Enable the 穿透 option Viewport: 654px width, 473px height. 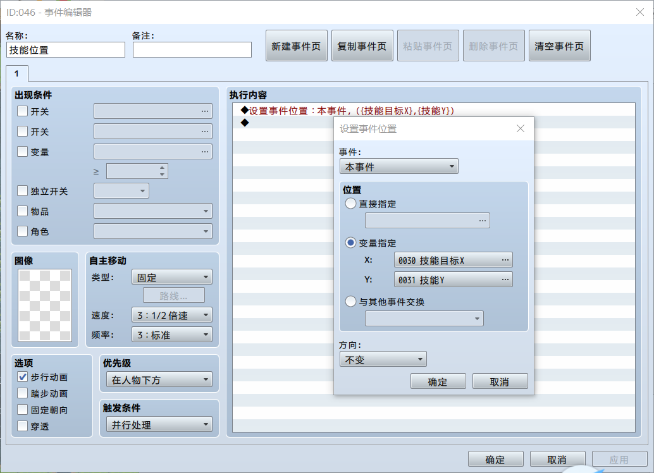[x=23, y=426]
